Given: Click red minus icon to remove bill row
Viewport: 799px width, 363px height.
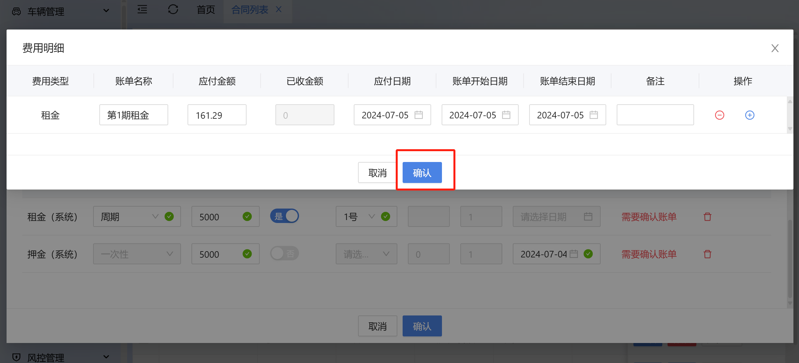Looking at the screenshot, I should 719,115.
